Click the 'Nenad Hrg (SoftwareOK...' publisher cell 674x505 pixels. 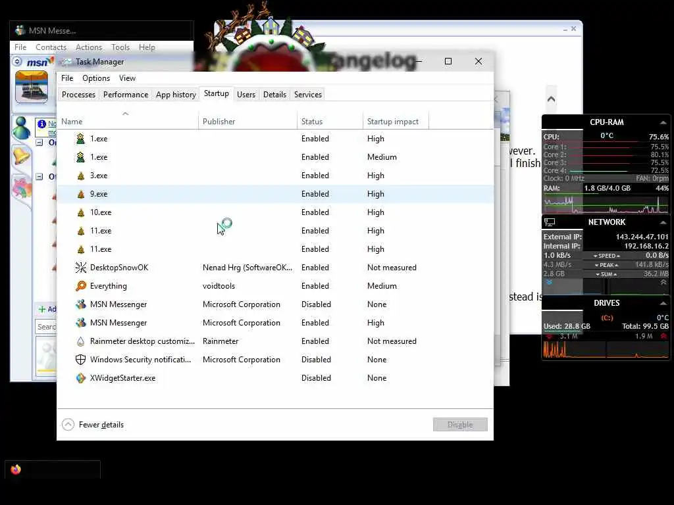coord(247,268)
